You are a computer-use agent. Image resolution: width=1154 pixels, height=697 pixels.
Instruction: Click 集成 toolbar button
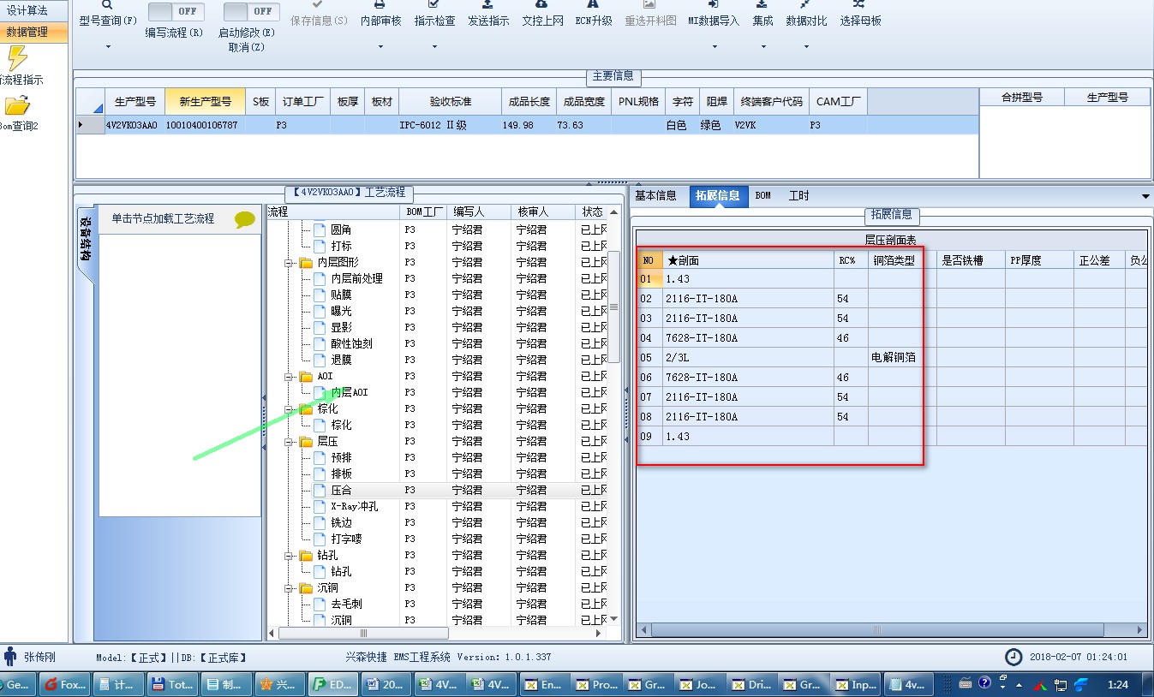(x=762, y=14)
